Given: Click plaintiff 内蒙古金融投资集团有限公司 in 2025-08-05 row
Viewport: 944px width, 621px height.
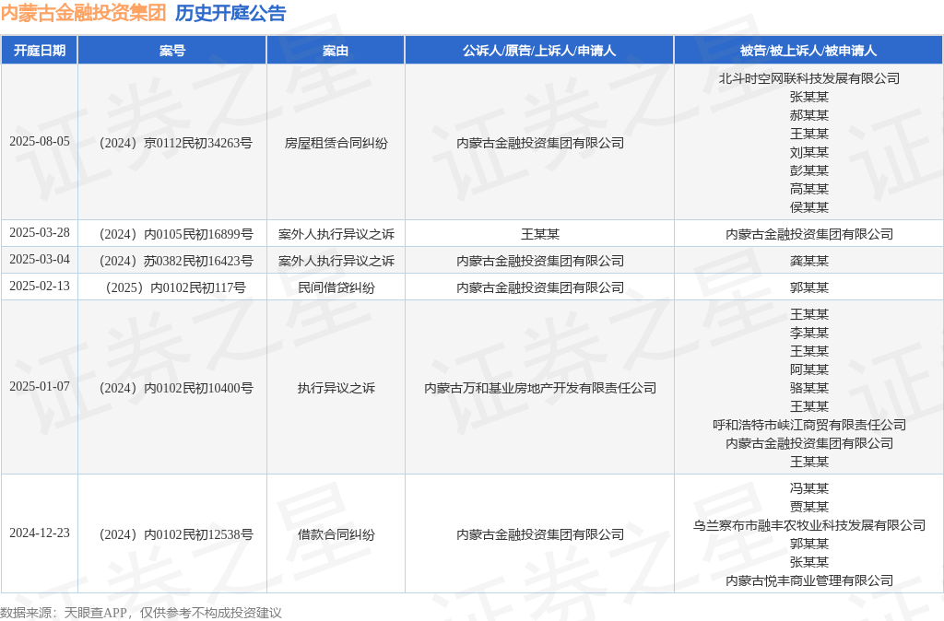Looking at the screenshot, I should (540, 143).
